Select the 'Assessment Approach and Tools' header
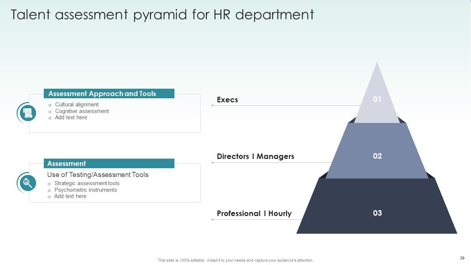The width and height of the screenshot is (471, 265). click(109, 93)
